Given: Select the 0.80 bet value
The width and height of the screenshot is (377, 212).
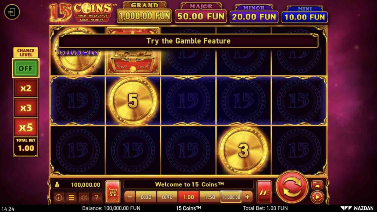Looking at the screenshot, I should point(146,197).
